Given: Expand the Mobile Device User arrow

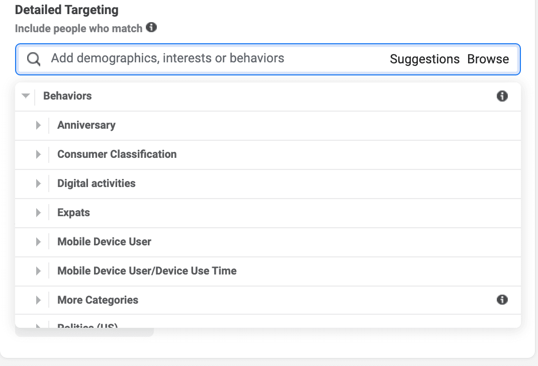Looking at the screenshot, I should (x=38, y=242).
